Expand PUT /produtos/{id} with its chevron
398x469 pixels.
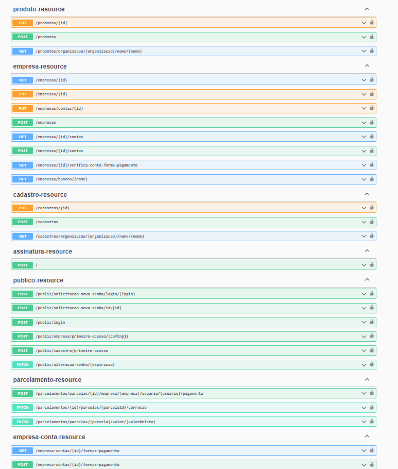tap(364, 23)
